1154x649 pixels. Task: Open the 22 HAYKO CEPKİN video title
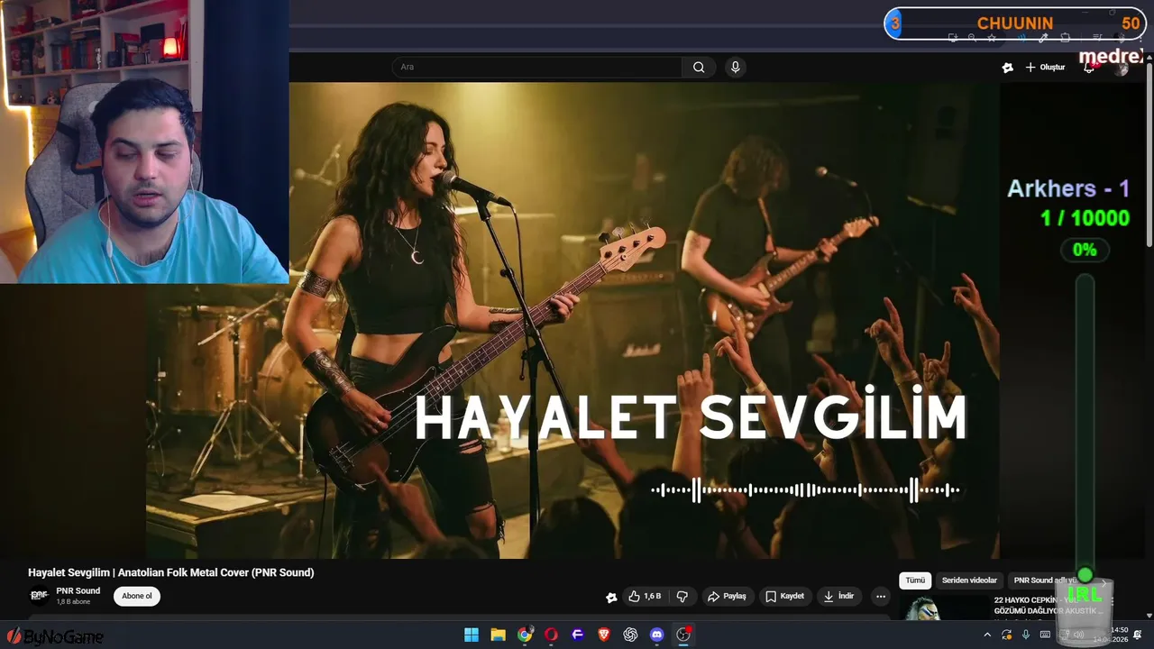1049,605
